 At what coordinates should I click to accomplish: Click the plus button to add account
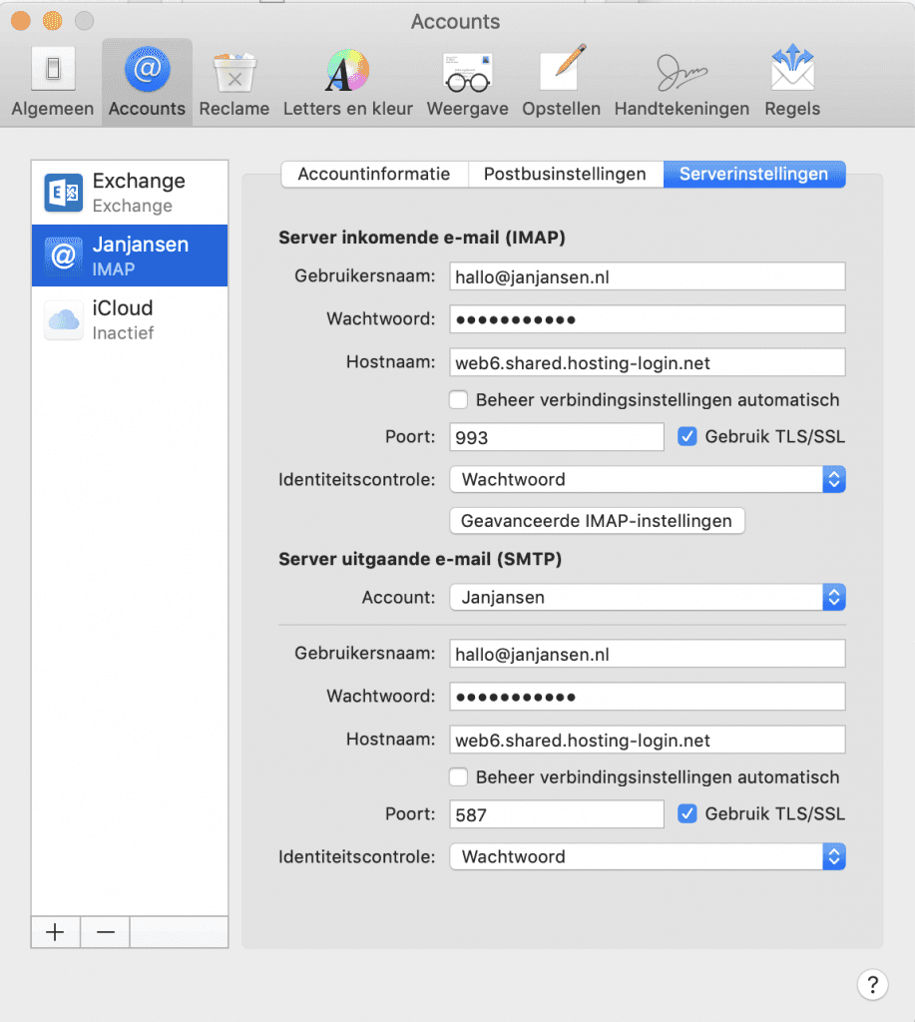[56, 931]
